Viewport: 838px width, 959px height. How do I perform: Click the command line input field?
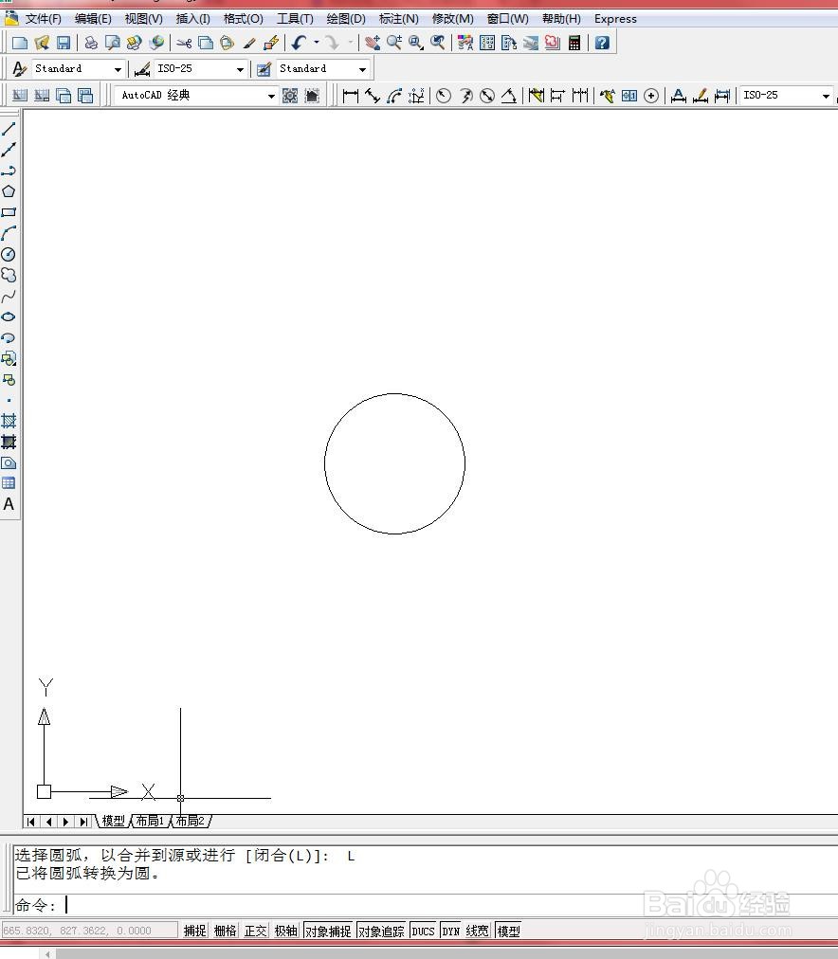coord(425,904)
